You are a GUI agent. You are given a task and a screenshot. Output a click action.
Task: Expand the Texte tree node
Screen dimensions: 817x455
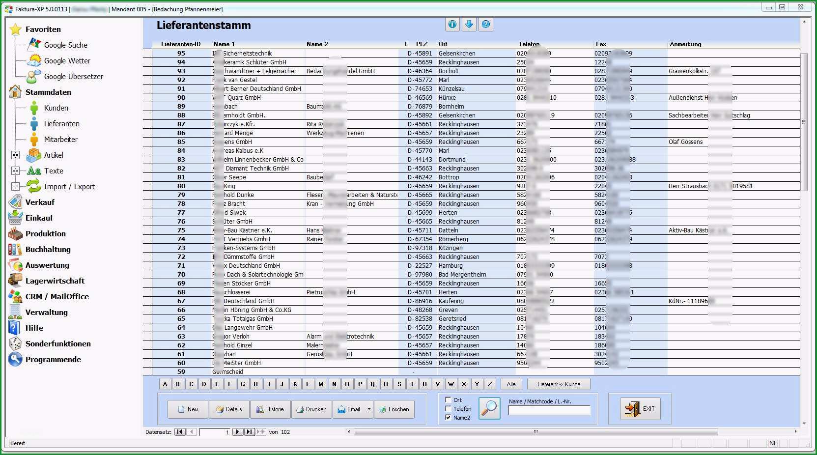pos(15,171)
